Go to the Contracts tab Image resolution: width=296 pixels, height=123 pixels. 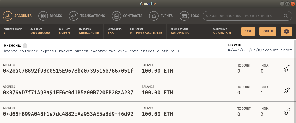(x=127, y=16)
